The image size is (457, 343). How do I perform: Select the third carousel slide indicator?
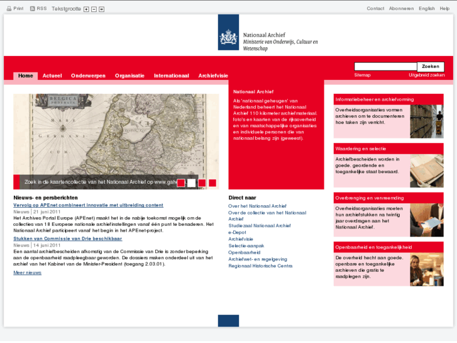tap(202, 183)
